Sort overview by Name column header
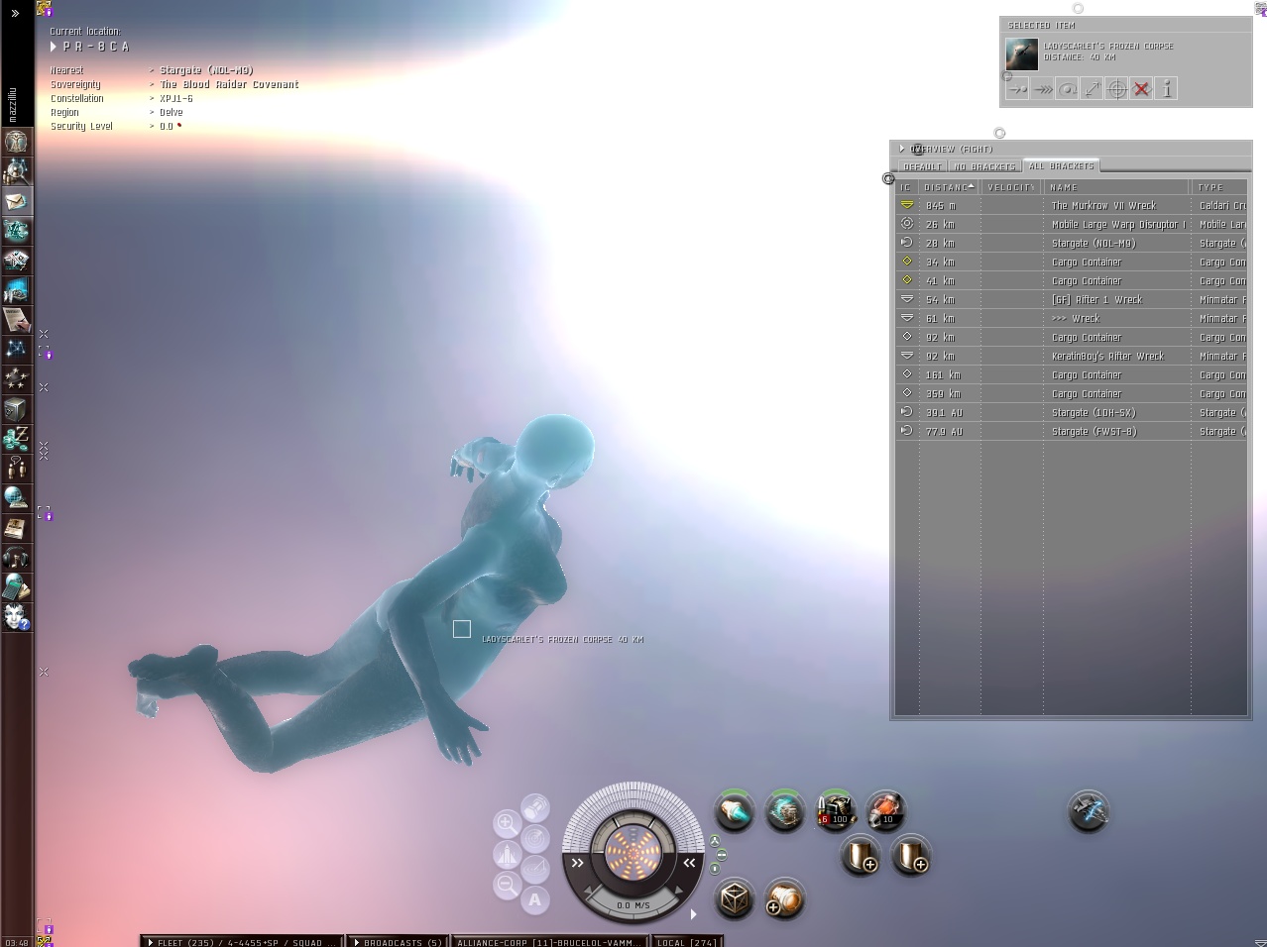1267x947 pixels. point(1116,187)
